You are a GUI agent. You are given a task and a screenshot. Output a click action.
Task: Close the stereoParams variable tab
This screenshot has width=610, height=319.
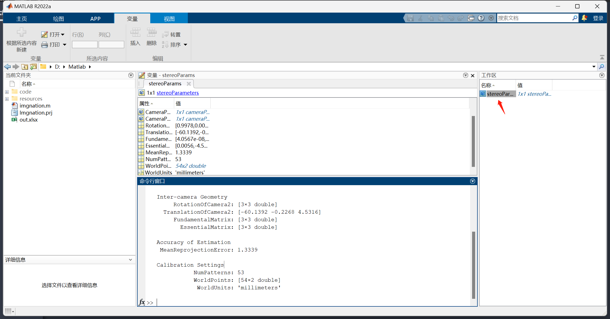(189, 84)
